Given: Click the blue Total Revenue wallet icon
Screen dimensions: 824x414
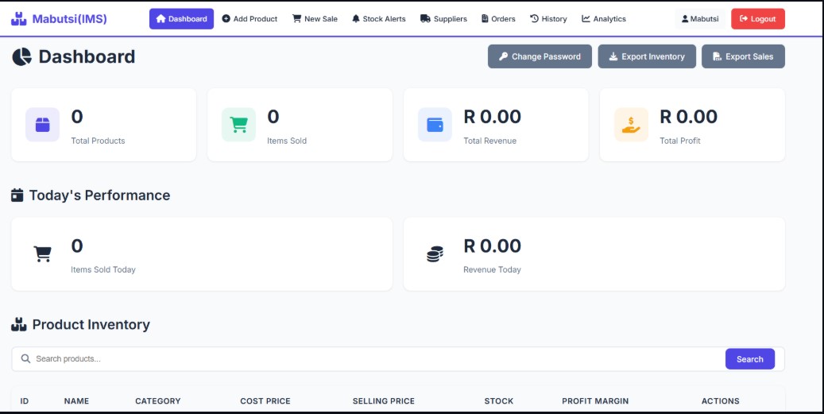Looking at the screenshot, I should (435, 125).
